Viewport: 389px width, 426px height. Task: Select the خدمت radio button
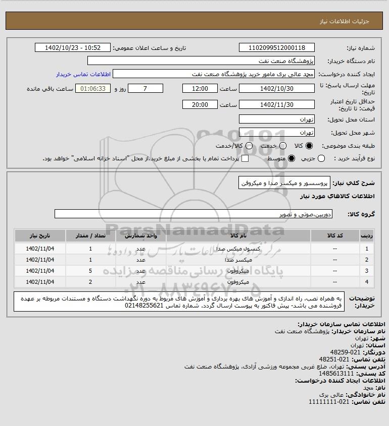click(283, 146)
